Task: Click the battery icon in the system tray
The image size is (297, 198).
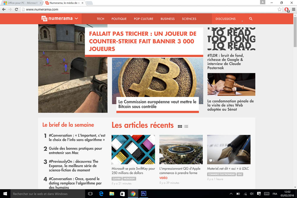Action: point(238,194)
